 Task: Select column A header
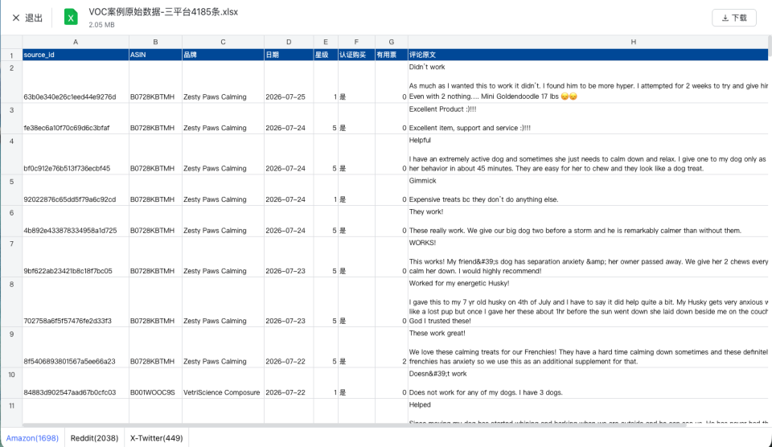[76, 43]
